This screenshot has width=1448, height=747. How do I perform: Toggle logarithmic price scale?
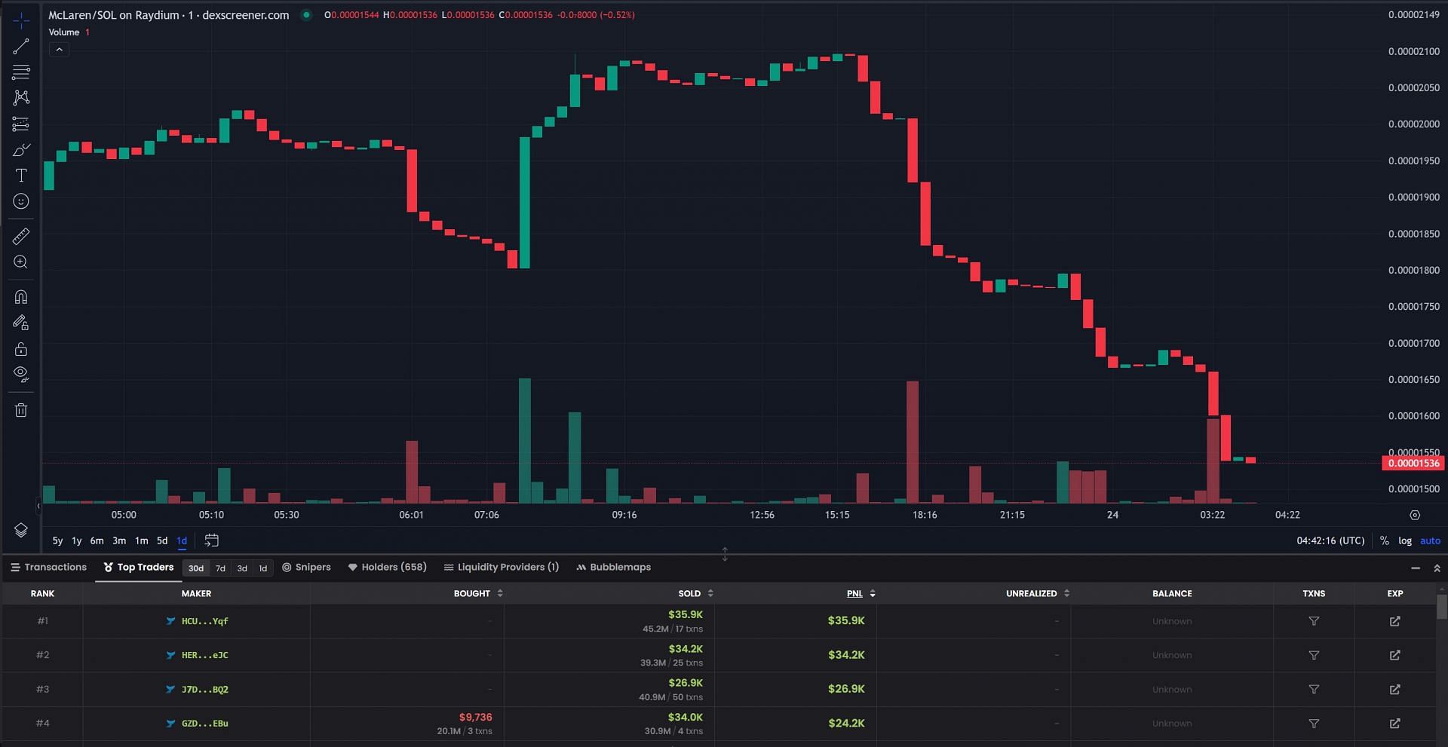[1404, 540]
